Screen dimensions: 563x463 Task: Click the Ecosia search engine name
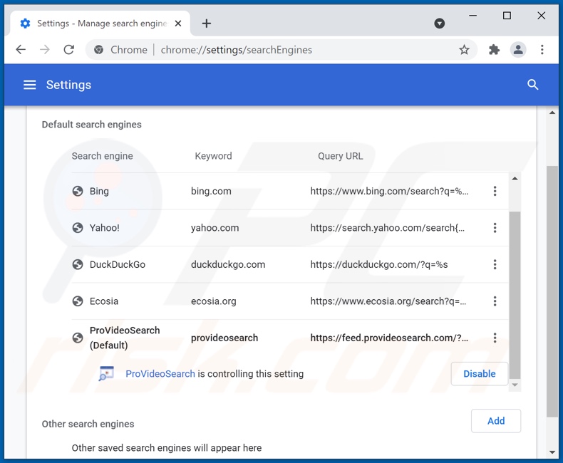point(104,301)
